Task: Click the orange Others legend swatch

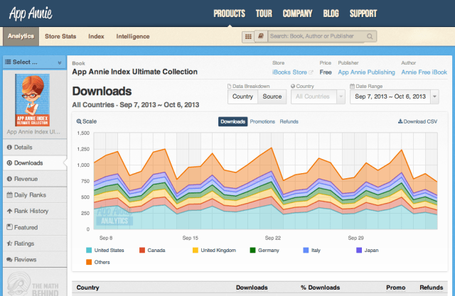Action: coord(89,262)
